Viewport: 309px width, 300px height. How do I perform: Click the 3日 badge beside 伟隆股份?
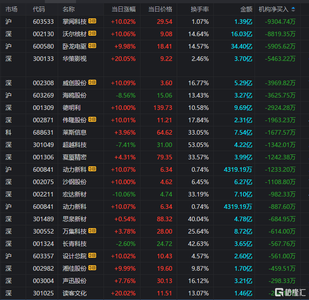tap(92, 120)
